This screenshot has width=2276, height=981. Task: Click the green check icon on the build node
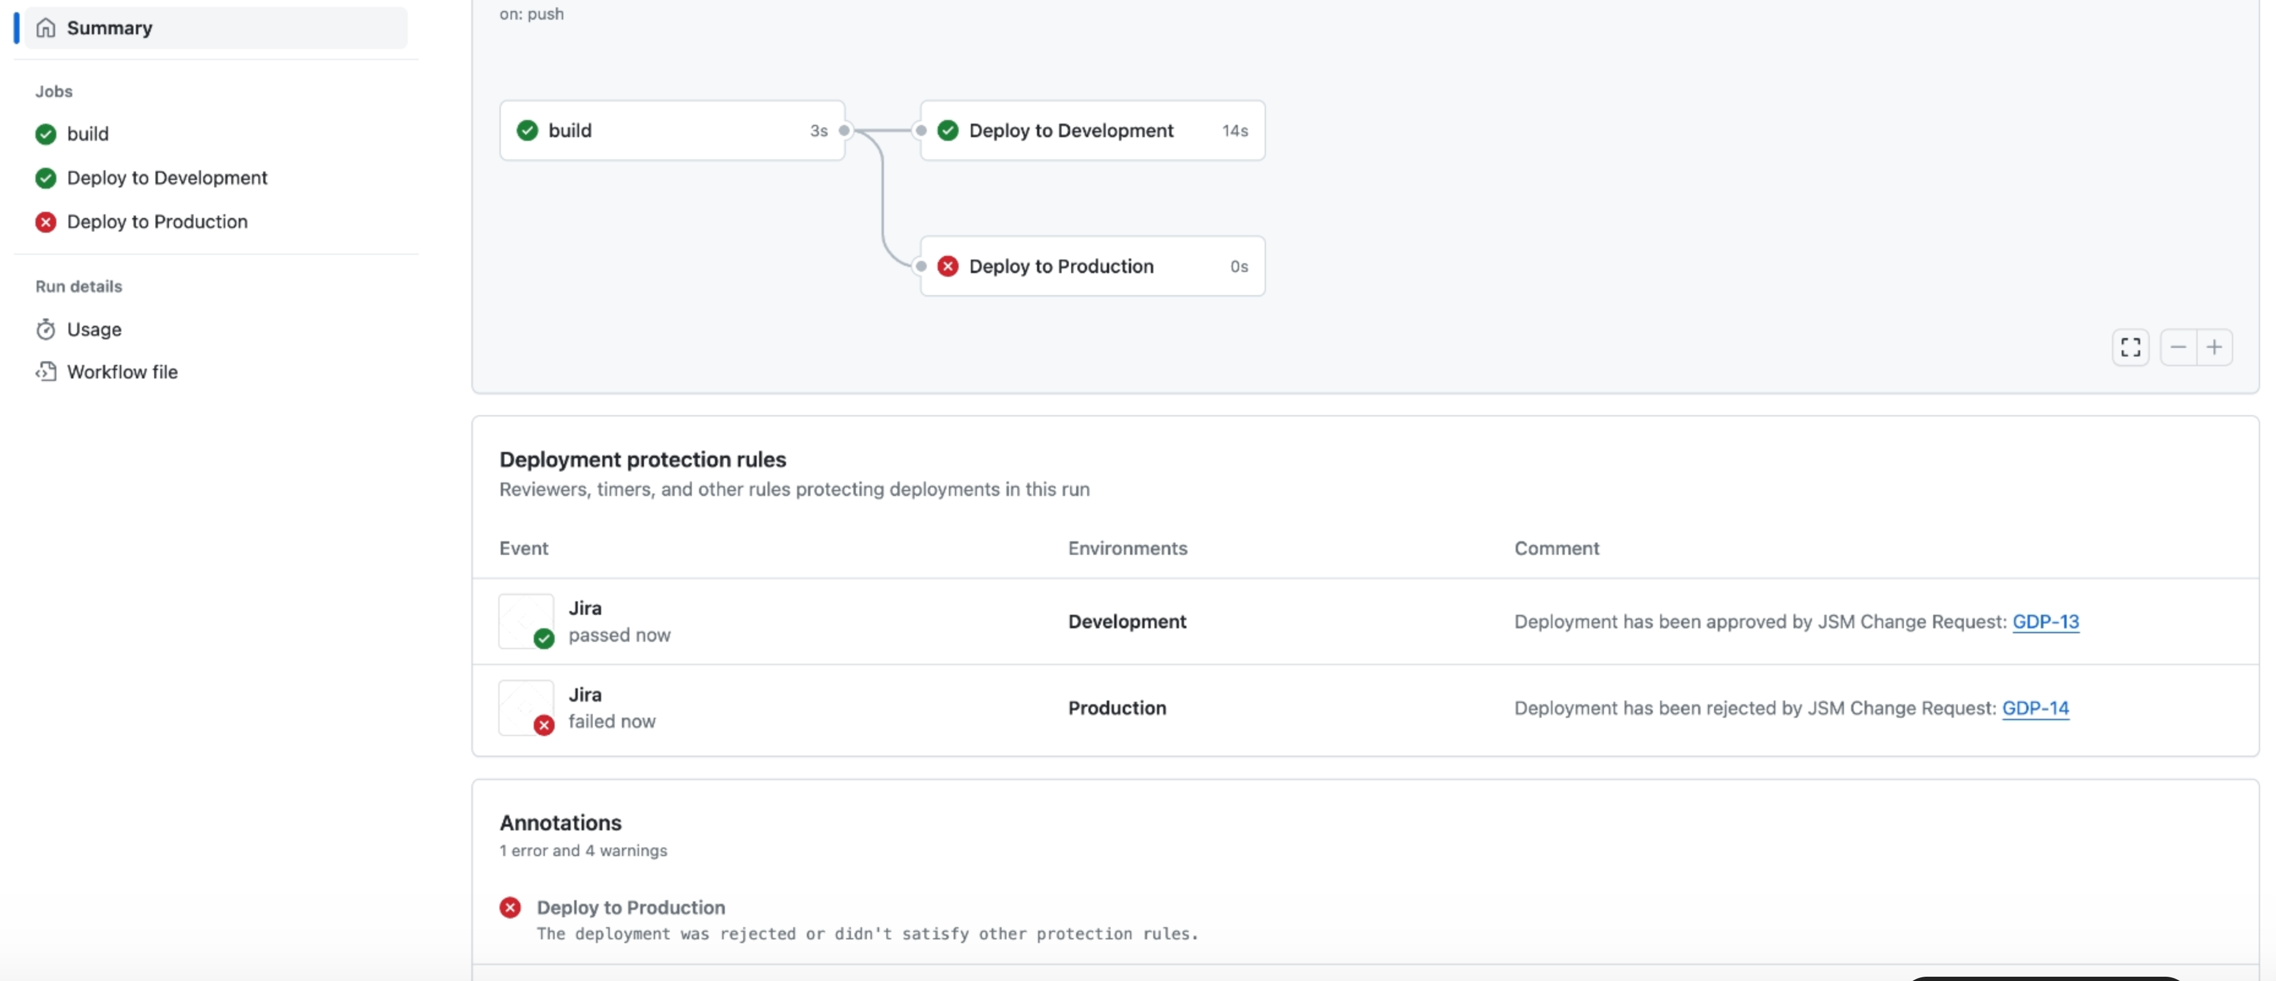528,130
